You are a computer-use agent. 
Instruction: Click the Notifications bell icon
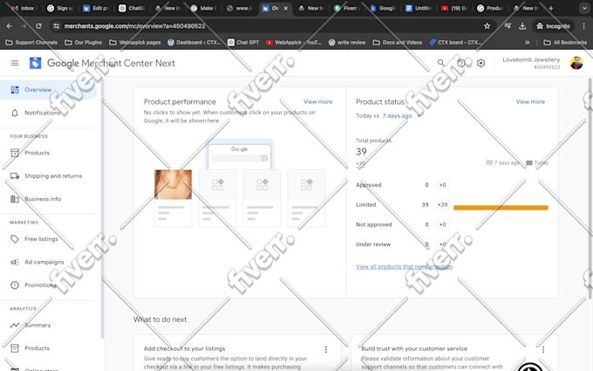(x=15, y=113)
